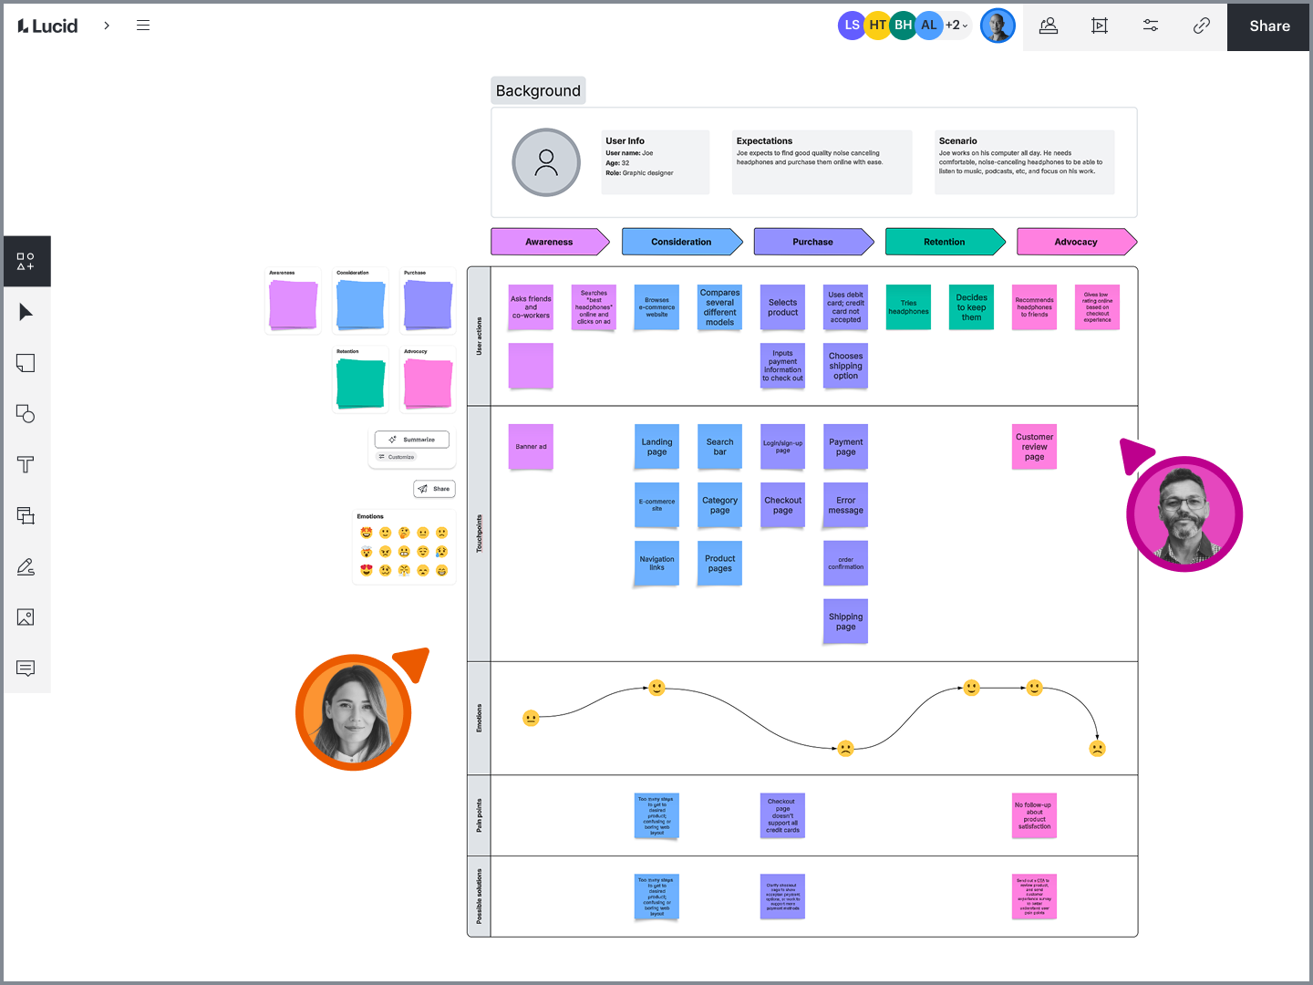Image resolution: width=1313 pixels, height=985 pixels.
Task: Select the Text tool
Action: click(x=26, y=465)
